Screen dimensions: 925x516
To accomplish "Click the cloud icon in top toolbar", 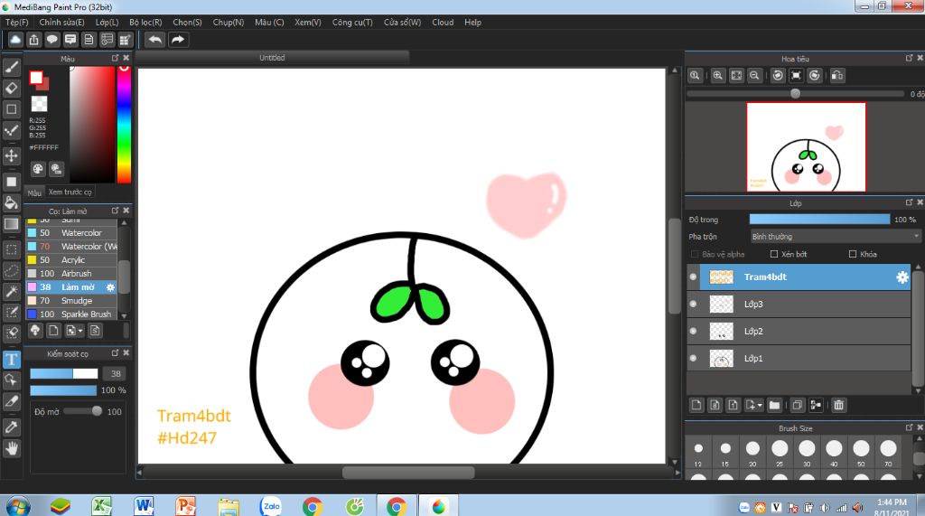I will [x=15, y=40].
